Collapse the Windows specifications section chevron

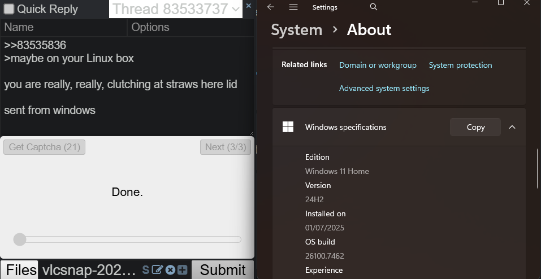point(512,127)
